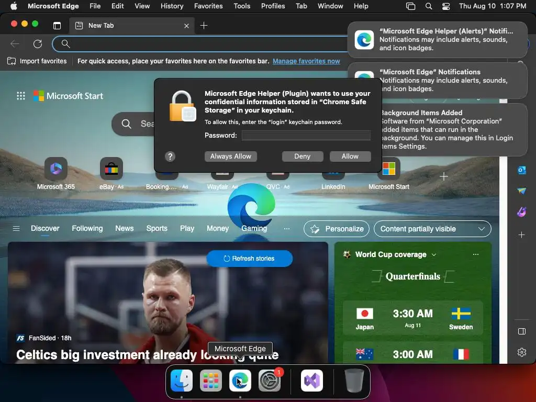Add a sidebar app with plus
Image resolution: width=536 pixels, height=402 pixels.
coord(522,235)
